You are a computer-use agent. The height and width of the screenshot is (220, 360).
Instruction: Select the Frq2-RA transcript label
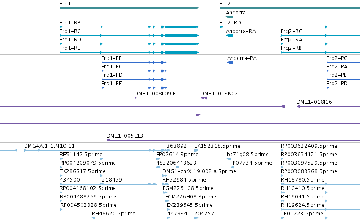click(x=291, y=40)
